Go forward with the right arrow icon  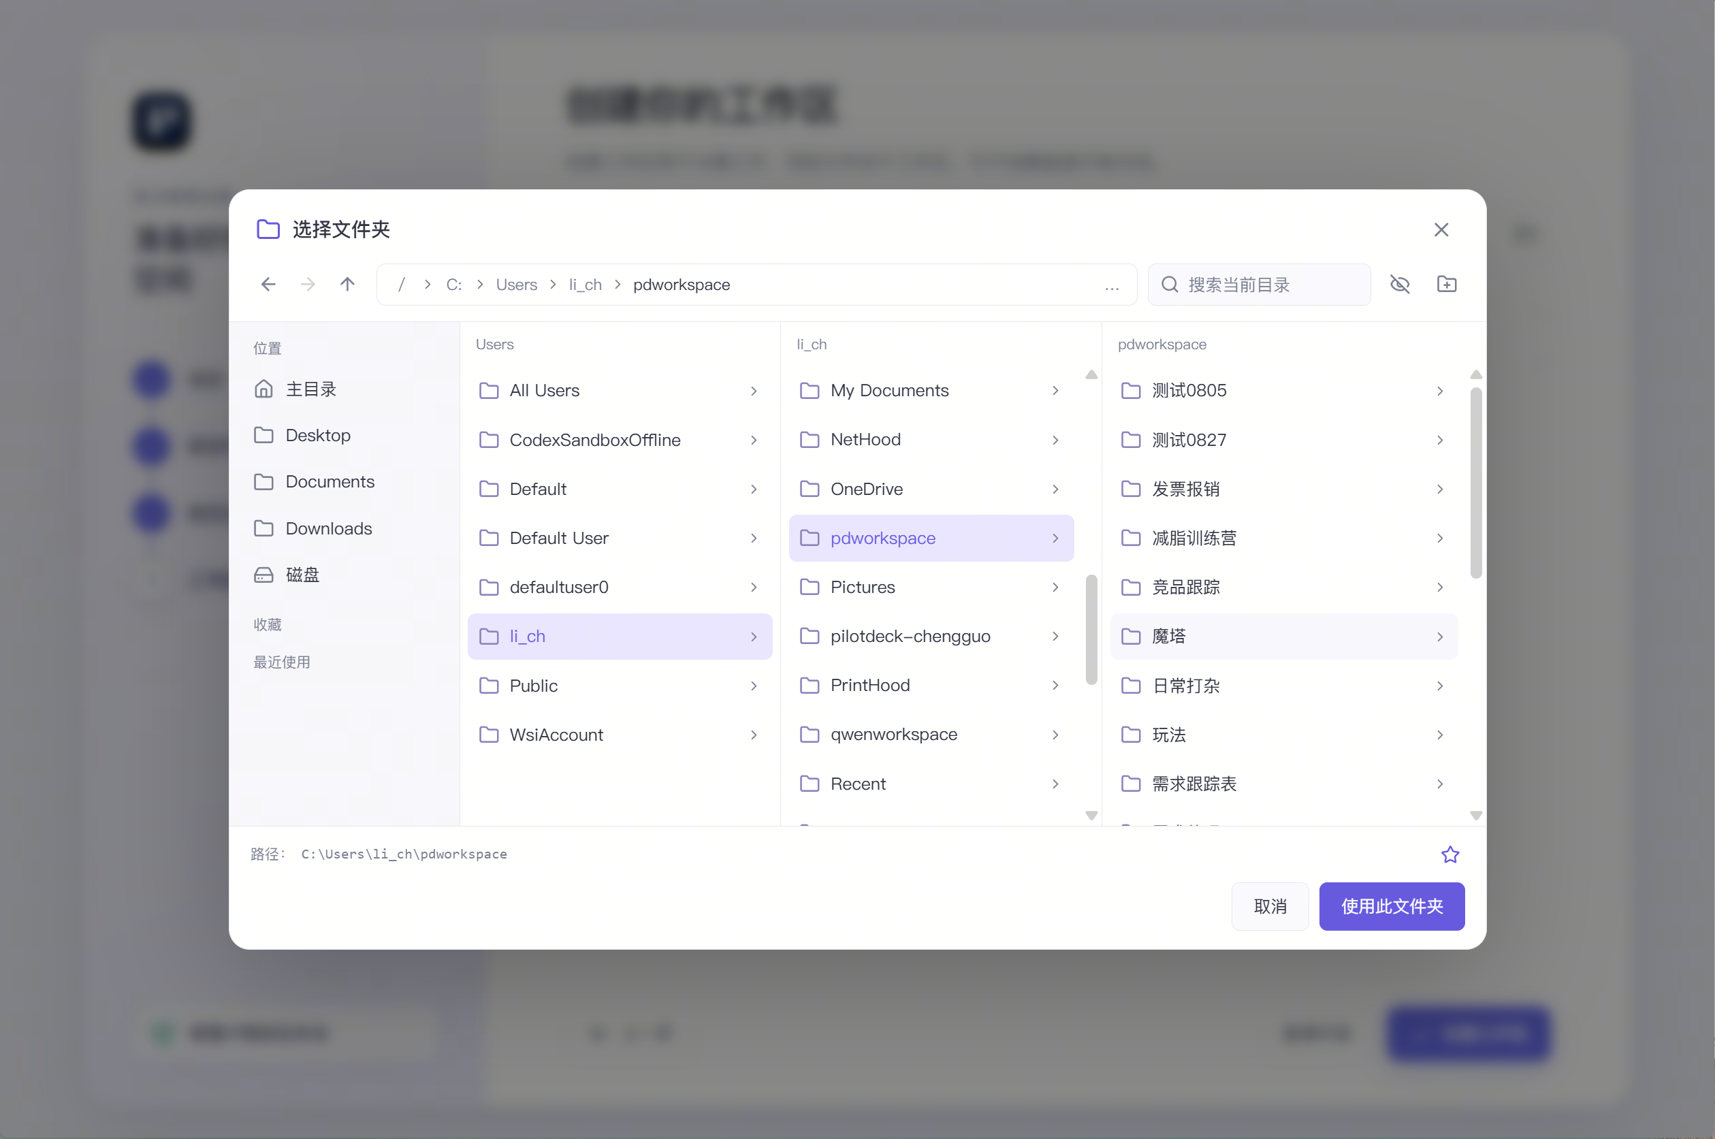pyautogui.click(x=308, y=284)
